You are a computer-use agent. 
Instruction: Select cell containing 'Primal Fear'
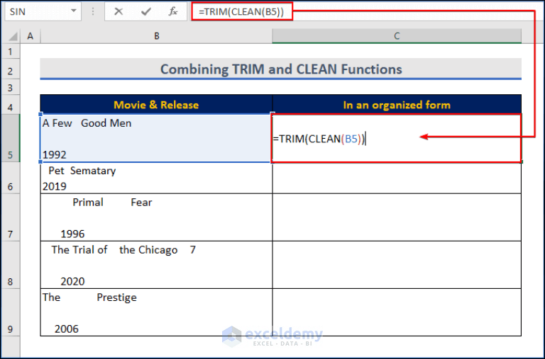(x=156, y=217)
